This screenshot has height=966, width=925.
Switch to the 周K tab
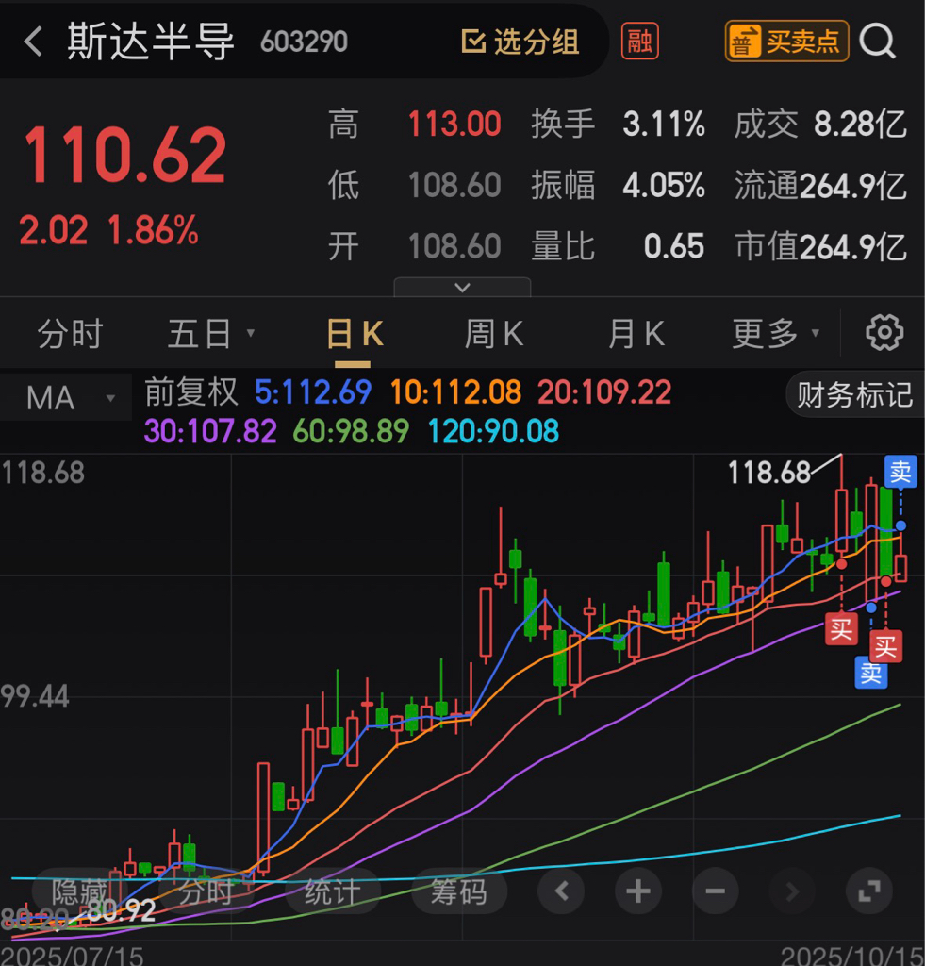point(494,334)
